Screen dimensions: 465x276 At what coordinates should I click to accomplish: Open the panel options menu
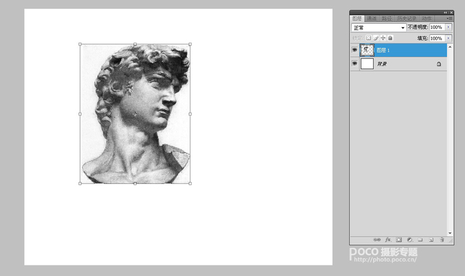(x=449, y=19)
